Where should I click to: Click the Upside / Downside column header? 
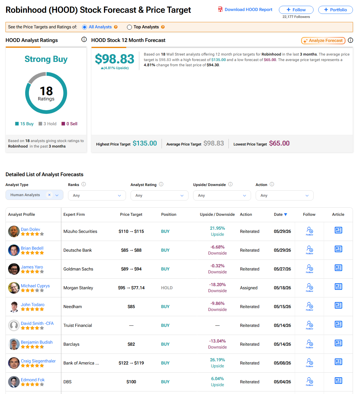[x=217, y=214]
